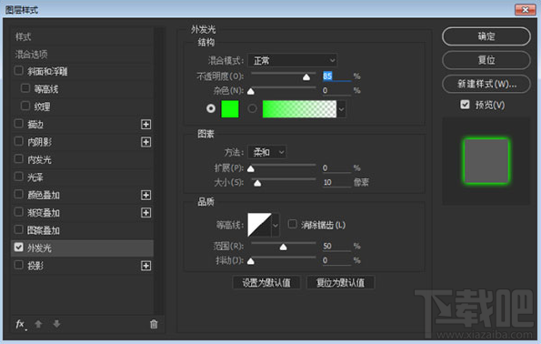
Task: Enable the 描边 checkbox
Action: (18, 124)
